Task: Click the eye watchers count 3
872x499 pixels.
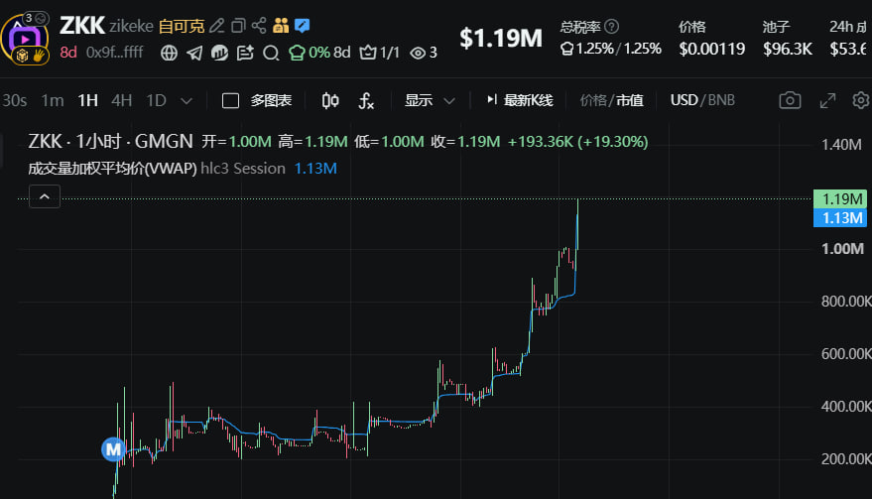Action: [424, 53]
